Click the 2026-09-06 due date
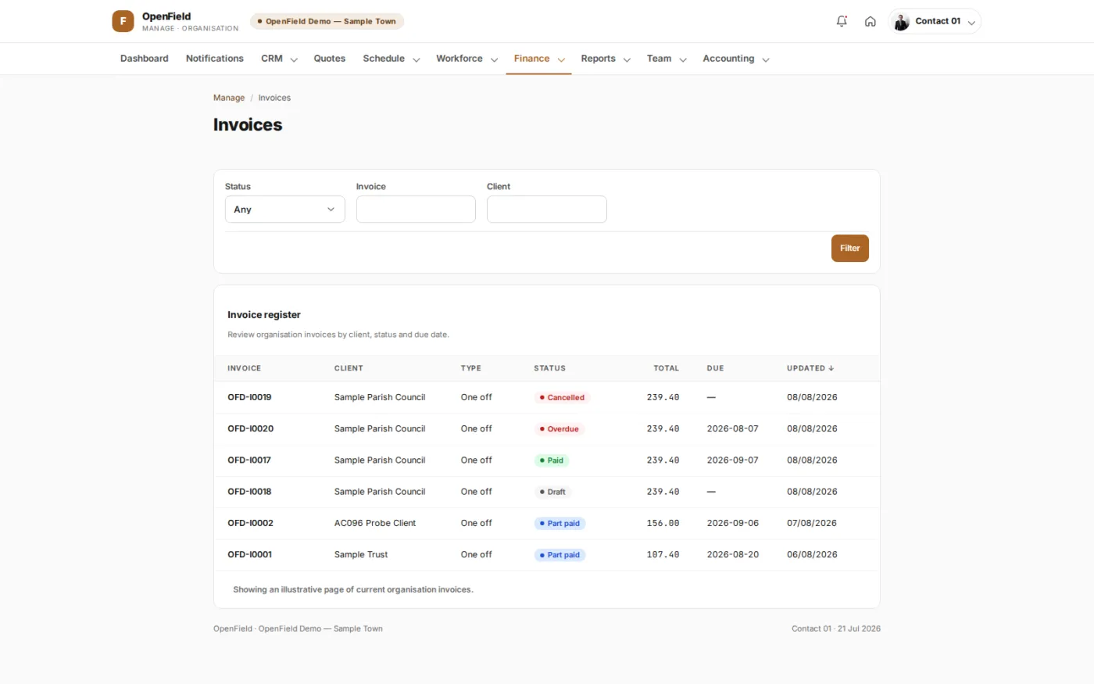The width and height of the screenshot is (1094, 684). point(733,523)
